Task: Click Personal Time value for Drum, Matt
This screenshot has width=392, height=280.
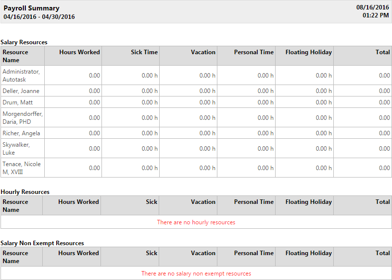Action: [x=266, y=102]
